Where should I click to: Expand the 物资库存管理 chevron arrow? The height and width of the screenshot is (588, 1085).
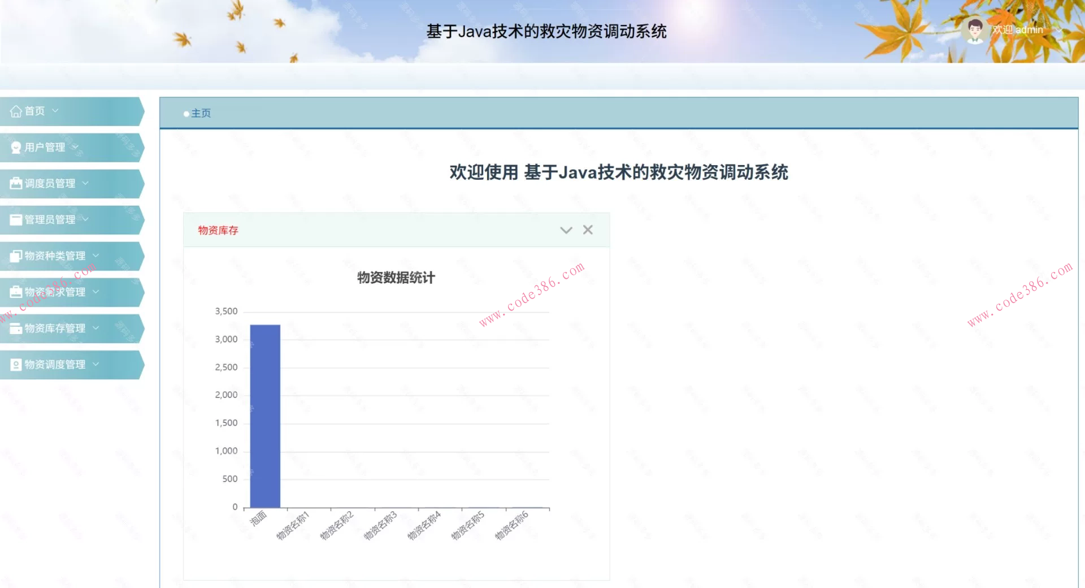[x=96, y=328]
